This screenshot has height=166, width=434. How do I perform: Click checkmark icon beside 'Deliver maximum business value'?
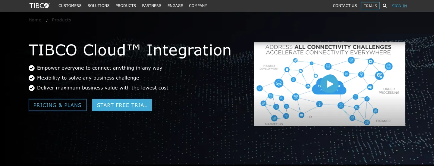pyautogui.click(x=32, y=88)
